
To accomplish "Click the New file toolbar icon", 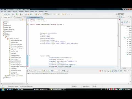I will tap(2, 14).
